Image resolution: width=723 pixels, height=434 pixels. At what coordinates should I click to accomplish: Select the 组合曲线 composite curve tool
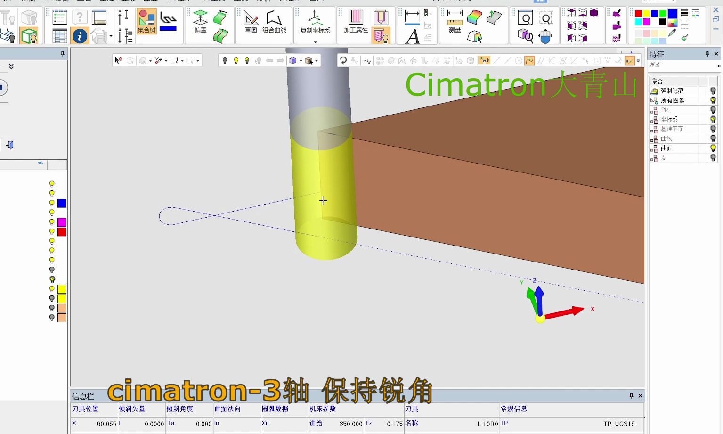tap(274, 22)
